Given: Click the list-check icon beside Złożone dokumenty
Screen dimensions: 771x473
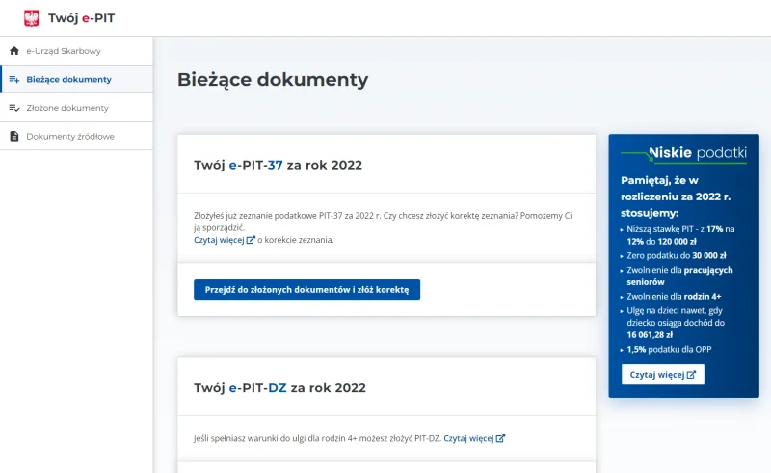Looking at the screenshot, I should coord(14,108).
